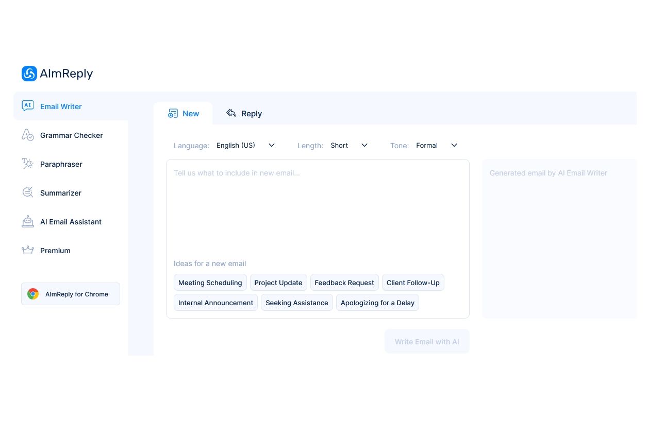
Task: Expand the Language dropdown showing English (US)
Action: pos(245,146)
